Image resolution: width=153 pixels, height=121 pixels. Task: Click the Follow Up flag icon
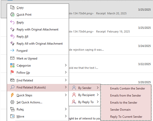coord(12,73)
